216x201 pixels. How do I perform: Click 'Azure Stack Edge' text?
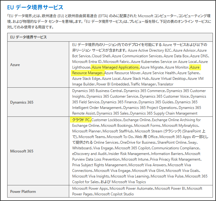point(86,79)
